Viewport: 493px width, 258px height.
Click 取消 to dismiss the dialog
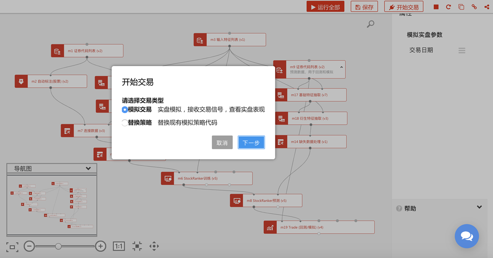[x=222, y=143]
